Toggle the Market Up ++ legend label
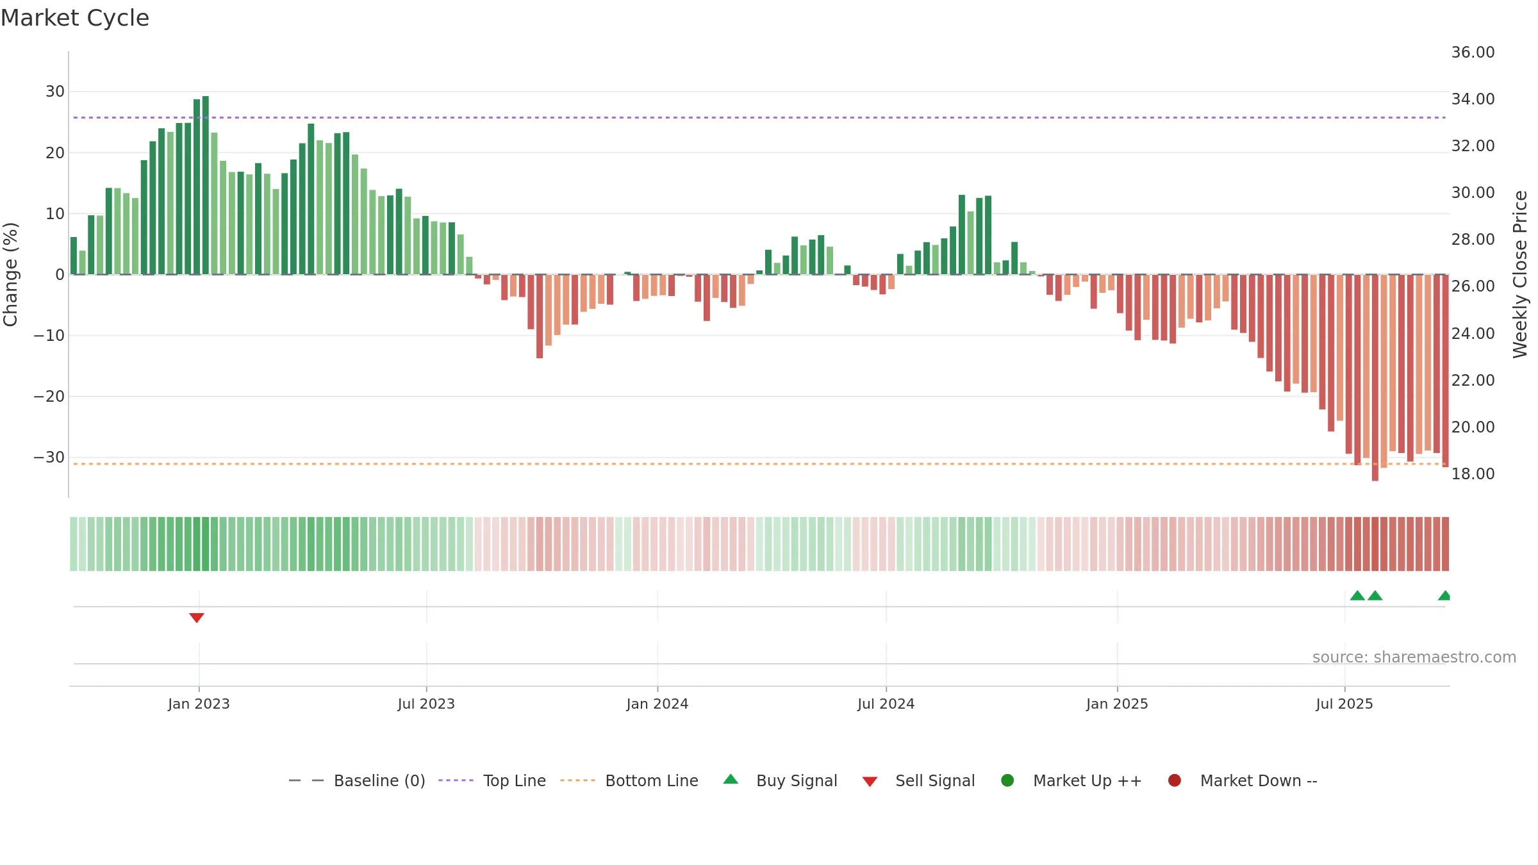 point(1087,780)
